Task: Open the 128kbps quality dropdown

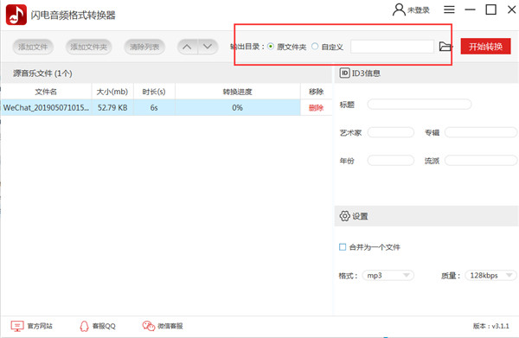Action: pos(490,275)
